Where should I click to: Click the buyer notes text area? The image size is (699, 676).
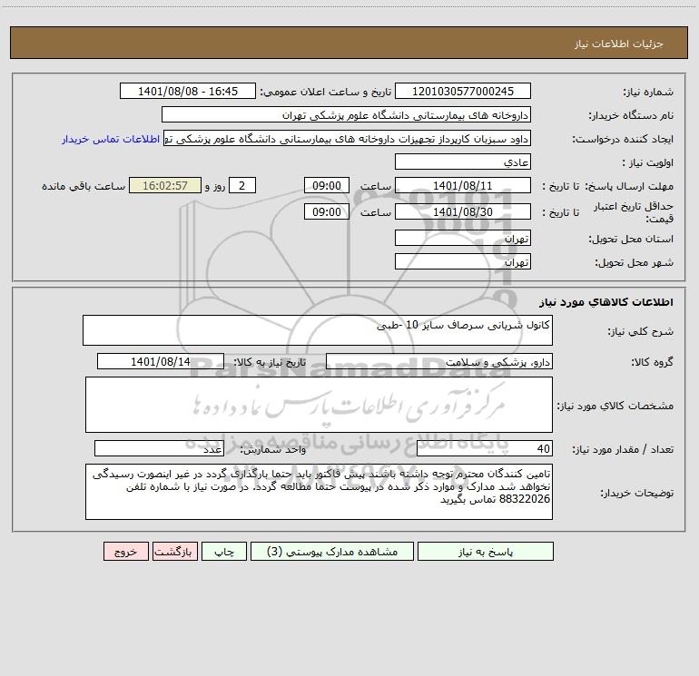pyautogui.click(x=319, y=492)
